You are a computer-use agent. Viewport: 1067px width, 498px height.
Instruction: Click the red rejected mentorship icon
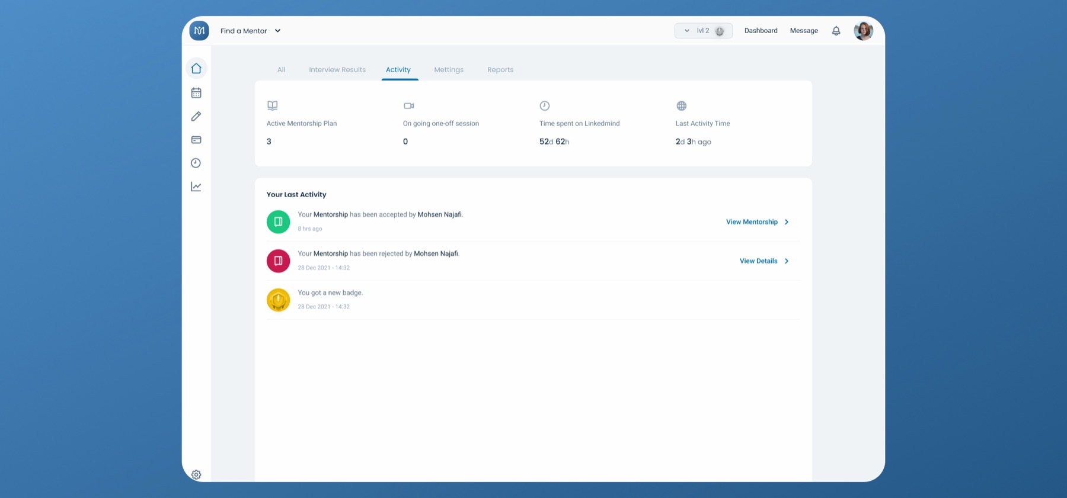tap(278, 261)
